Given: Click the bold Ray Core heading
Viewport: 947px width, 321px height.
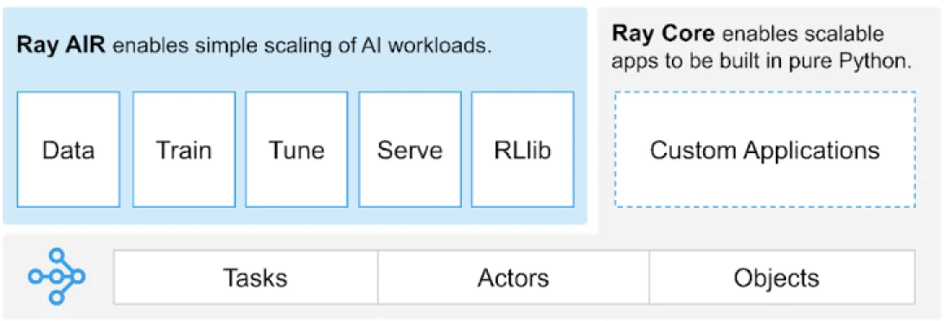Looking at the screenshot, I should pos(663,34).
